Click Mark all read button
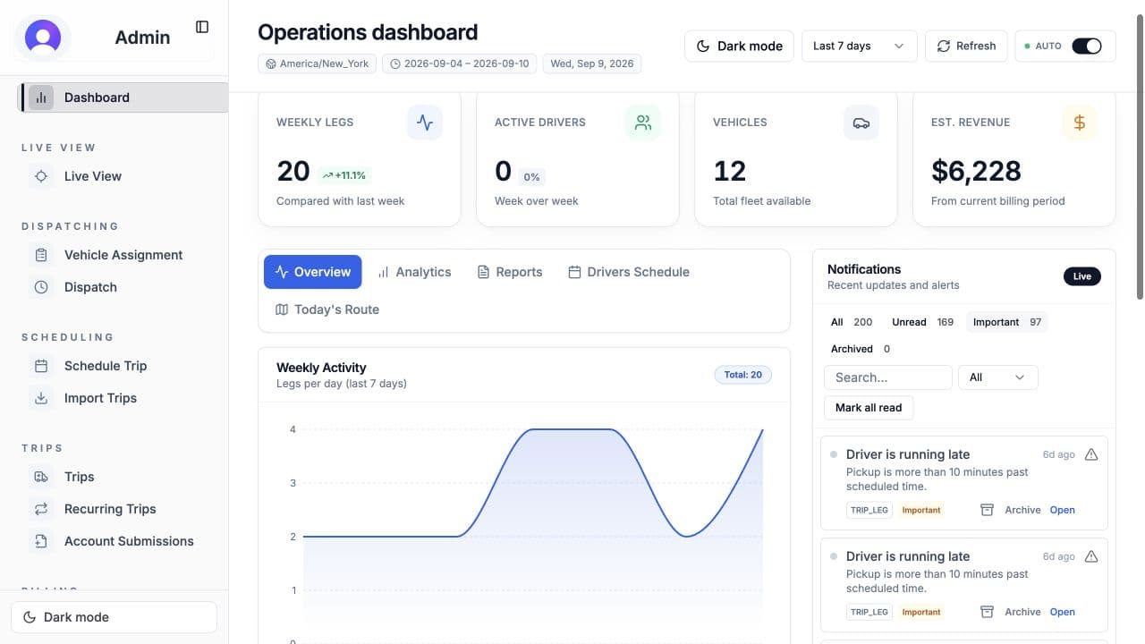1145x644 pixels. click(x=869, y=408)
